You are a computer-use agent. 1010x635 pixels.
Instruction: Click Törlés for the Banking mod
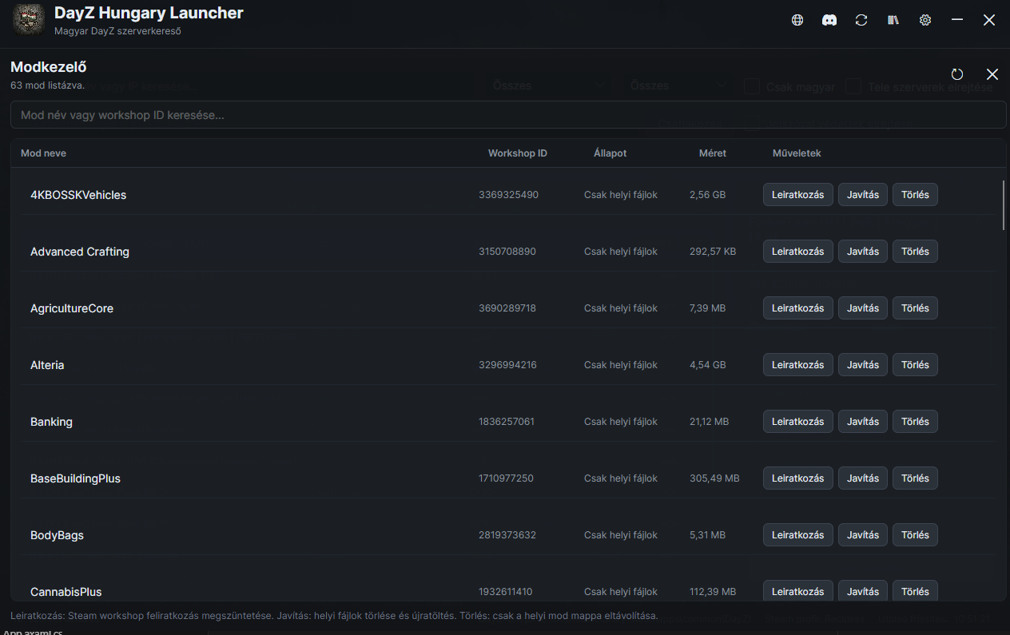[x=915, y=422]
